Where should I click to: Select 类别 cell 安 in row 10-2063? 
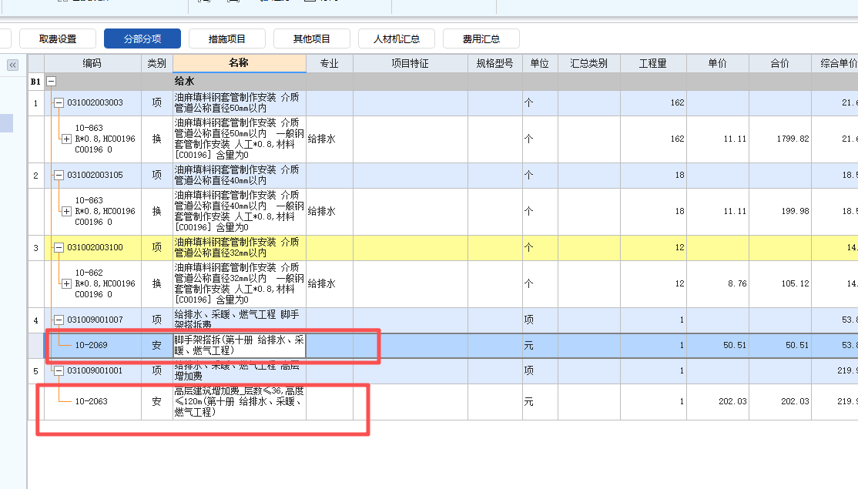click(157, 401)
